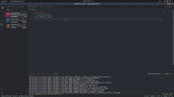Select RedBarba extension entry
Screen dimensions: 174x97
pyautogui.click(x=16, y=26)
